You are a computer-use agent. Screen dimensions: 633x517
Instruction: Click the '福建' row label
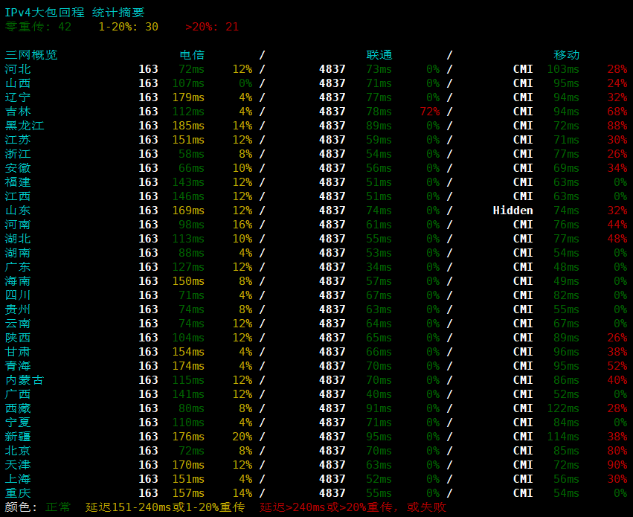tap(18, 182)
